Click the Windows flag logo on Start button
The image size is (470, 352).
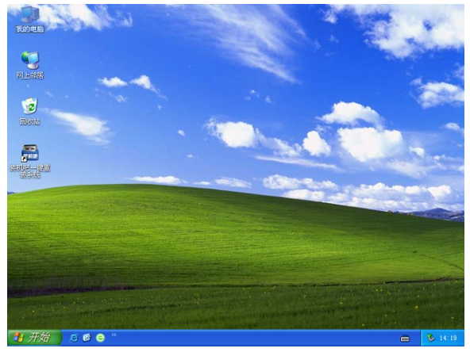tap(18, 338)
